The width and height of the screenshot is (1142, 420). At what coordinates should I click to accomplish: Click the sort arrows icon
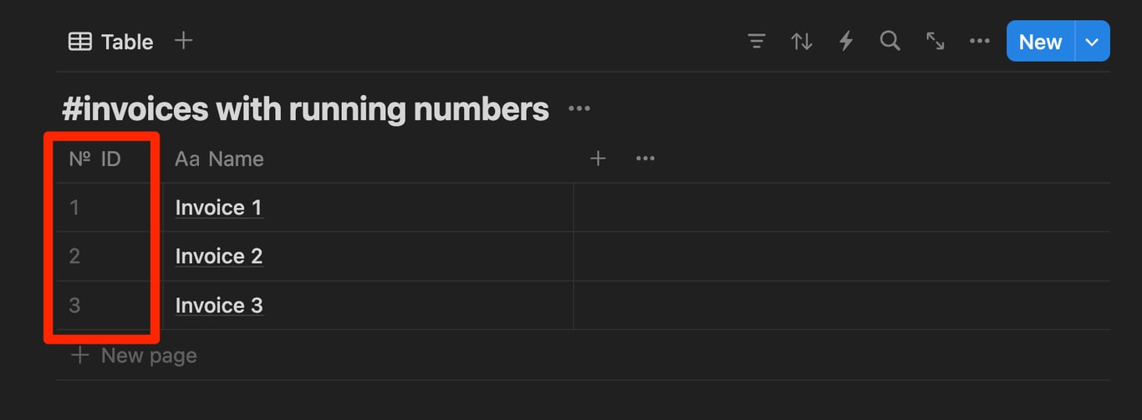pyautogui.click(x=801, y=41)
